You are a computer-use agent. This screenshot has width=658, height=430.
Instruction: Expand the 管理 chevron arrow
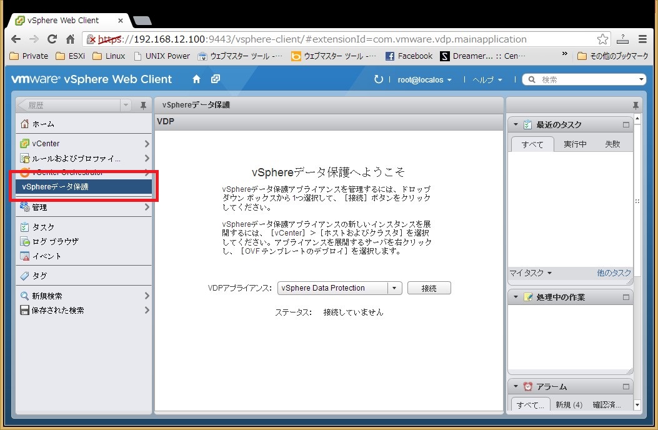pos(147,207)
